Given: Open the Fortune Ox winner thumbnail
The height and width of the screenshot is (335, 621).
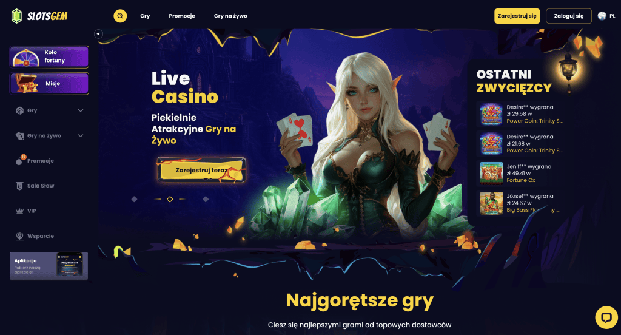Looking at the screenshot, I should coord(491,173).
